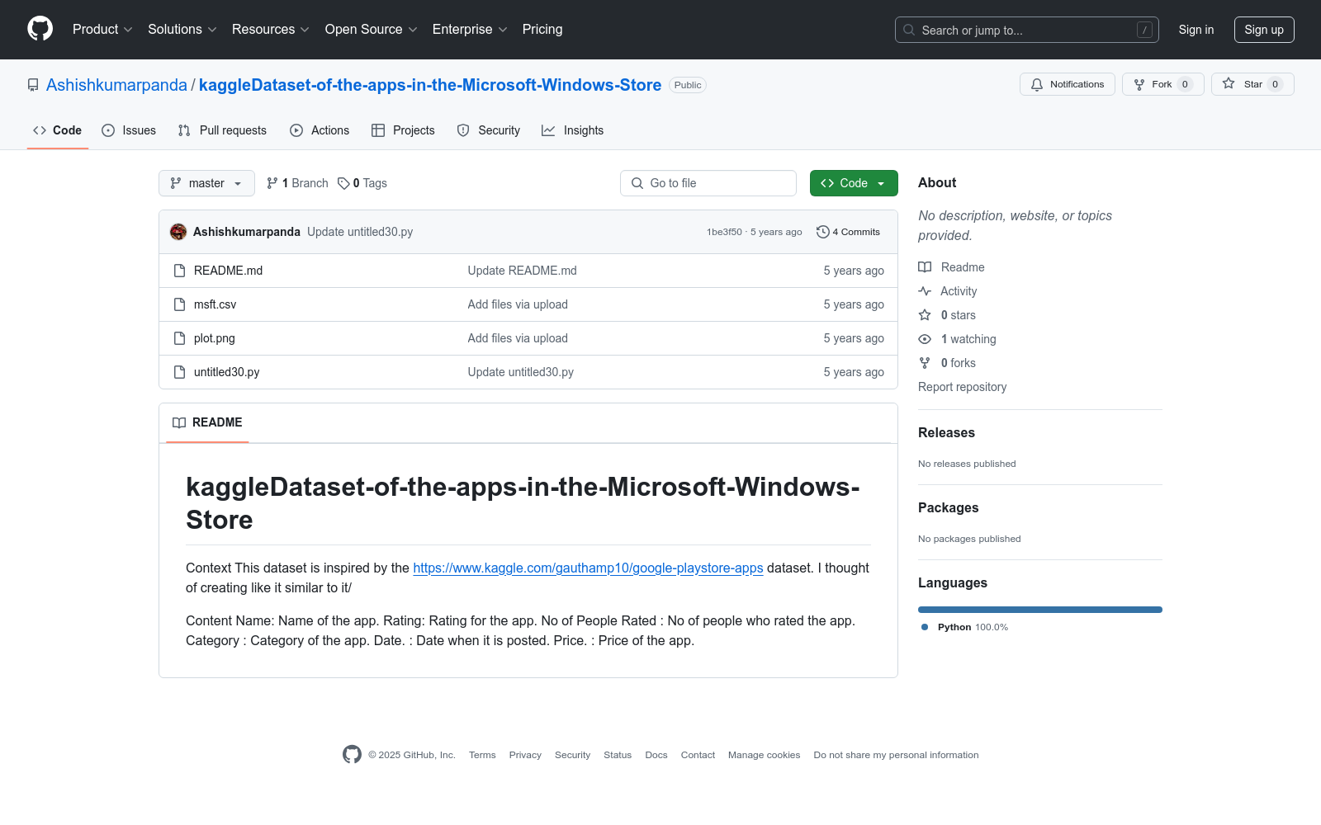Click the untitled30.py file icon
This screenshot has height=825, width=1321.
179,372
